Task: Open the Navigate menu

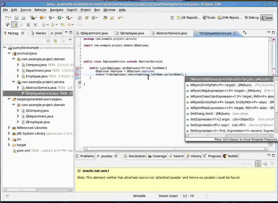Action: (x=57, y=10)
